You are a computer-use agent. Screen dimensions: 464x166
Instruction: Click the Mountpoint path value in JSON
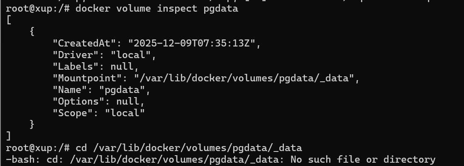pos(246,78)
